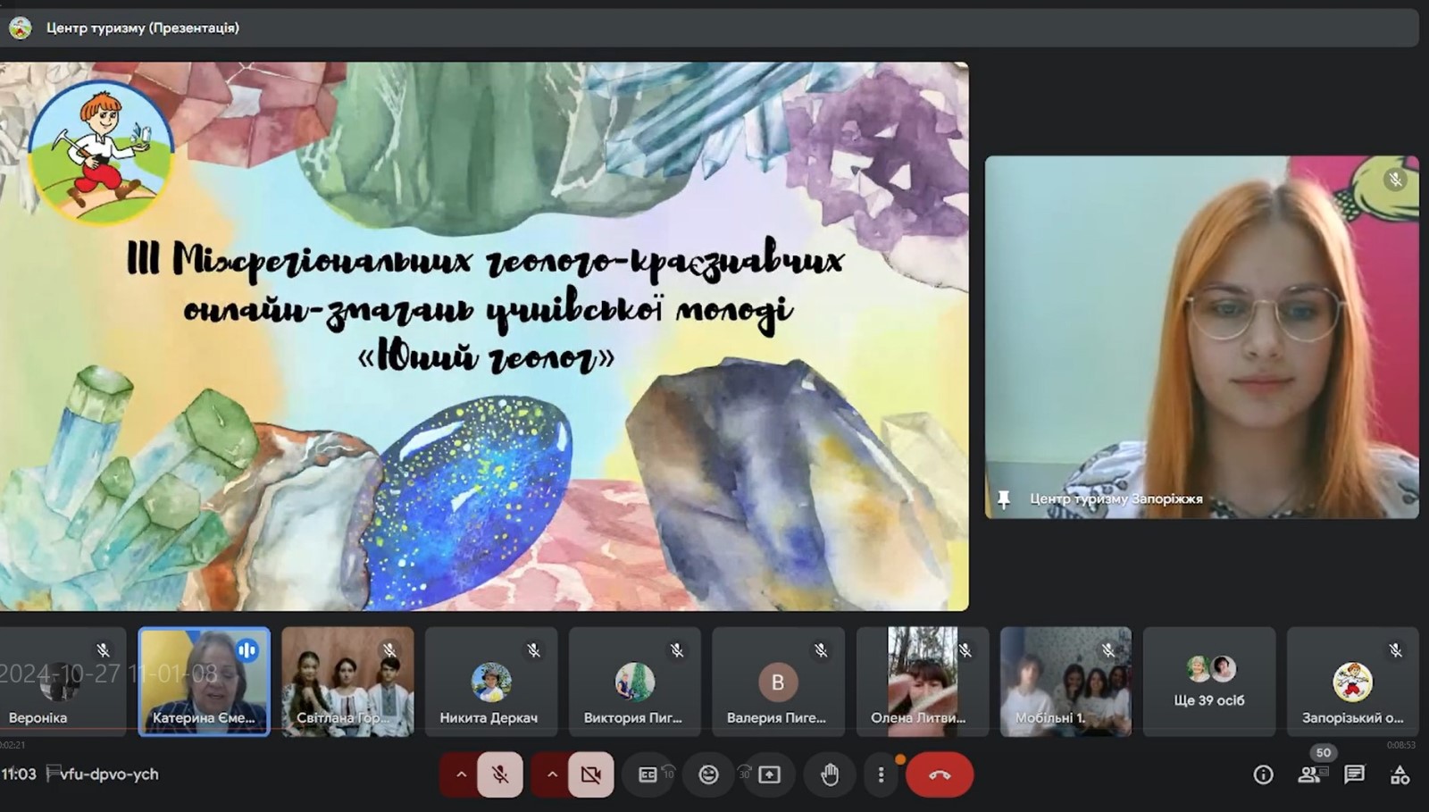Click the Ще 39 осіб tile
This screenshot has height=812, width=1429.
pyautogui.click(x=1208, y=682)
